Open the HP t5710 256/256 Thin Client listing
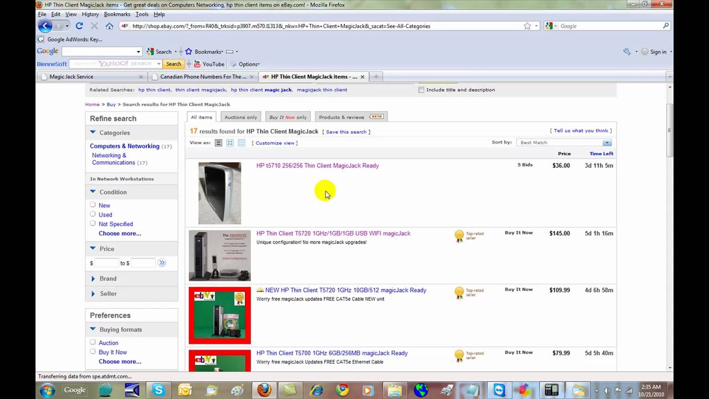This screenshot has height=399, width=709. (317, 166)
